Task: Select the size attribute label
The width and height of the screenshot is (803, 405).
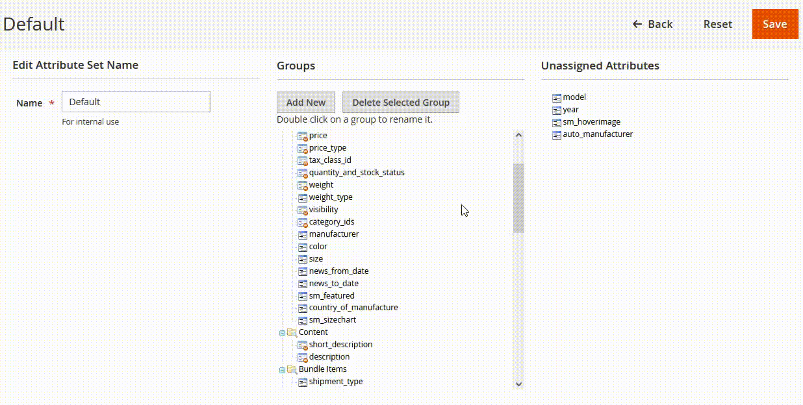Action: tap(316, 259)
